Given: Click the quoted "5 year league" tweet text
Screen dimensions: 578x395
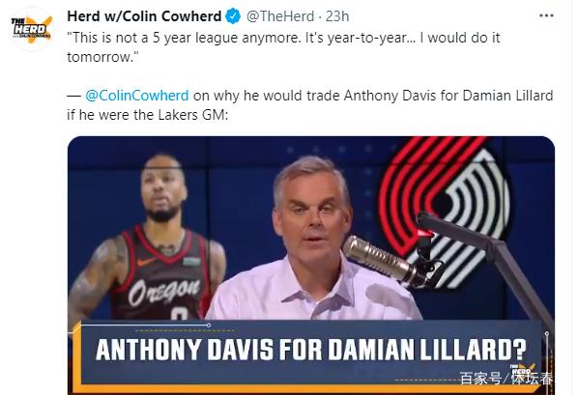Looking at the screenshot, I should (x=283, y=47).
